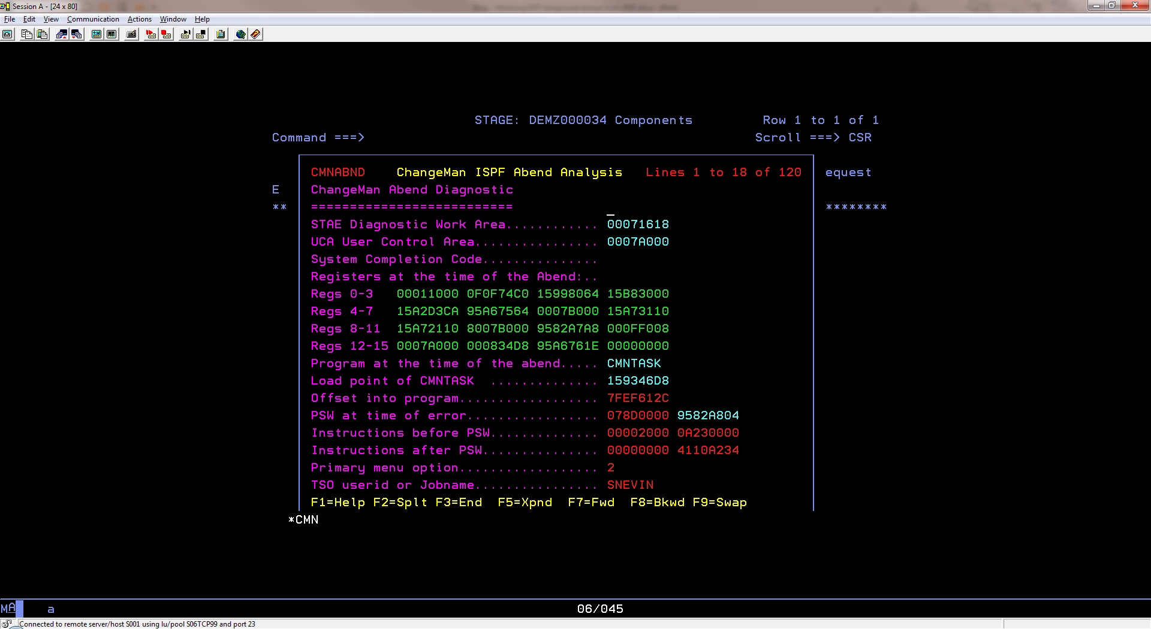The image size is (1151, 629).
Task: Click 'STAGE: DEMZ000034 Components' title
Action: tap(583, 120)
